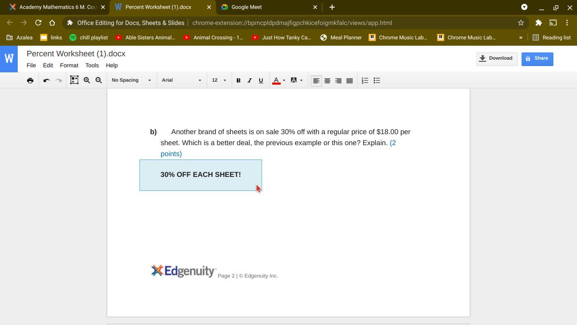Open the Cast media icon
The height and width of the screenshot is (325, 577).
[553, 23]
